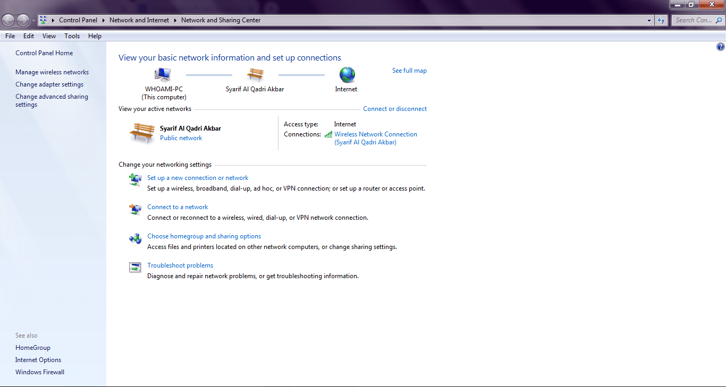Screen dimensions: 726x387
Task: Click Syarif Al Qadri Akbar label in network map
Action: coord(255,89)
